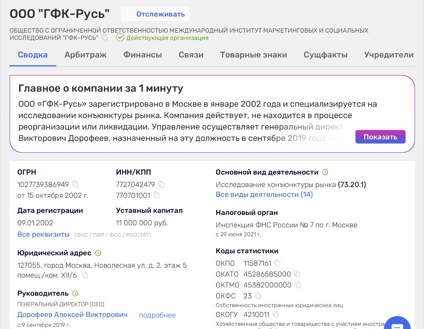The height and width of the screenshot is (329, 424).
Task: Select the text с 29 июня 2021 г.
Action: tap(238, 235)
